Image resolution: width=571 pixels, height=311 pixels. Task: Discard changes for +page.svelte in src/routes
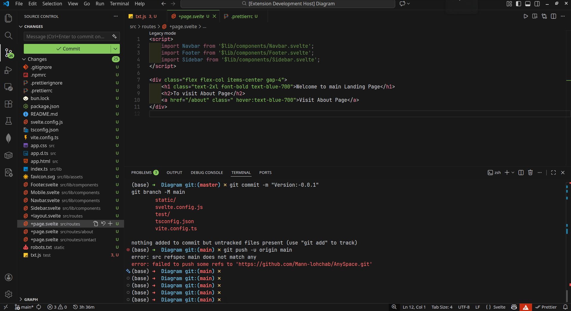(x=103, y=223)
